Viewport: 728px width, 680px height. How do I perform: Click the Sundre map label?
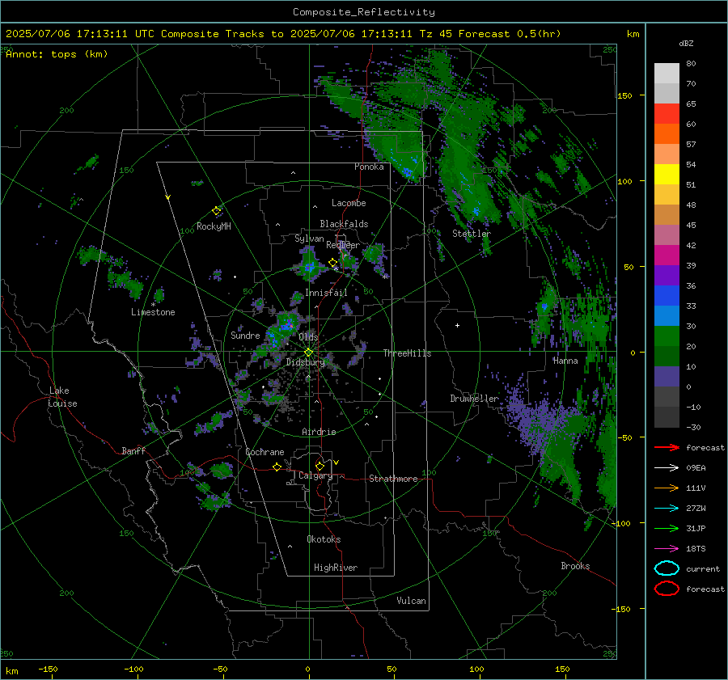point(245,335)
